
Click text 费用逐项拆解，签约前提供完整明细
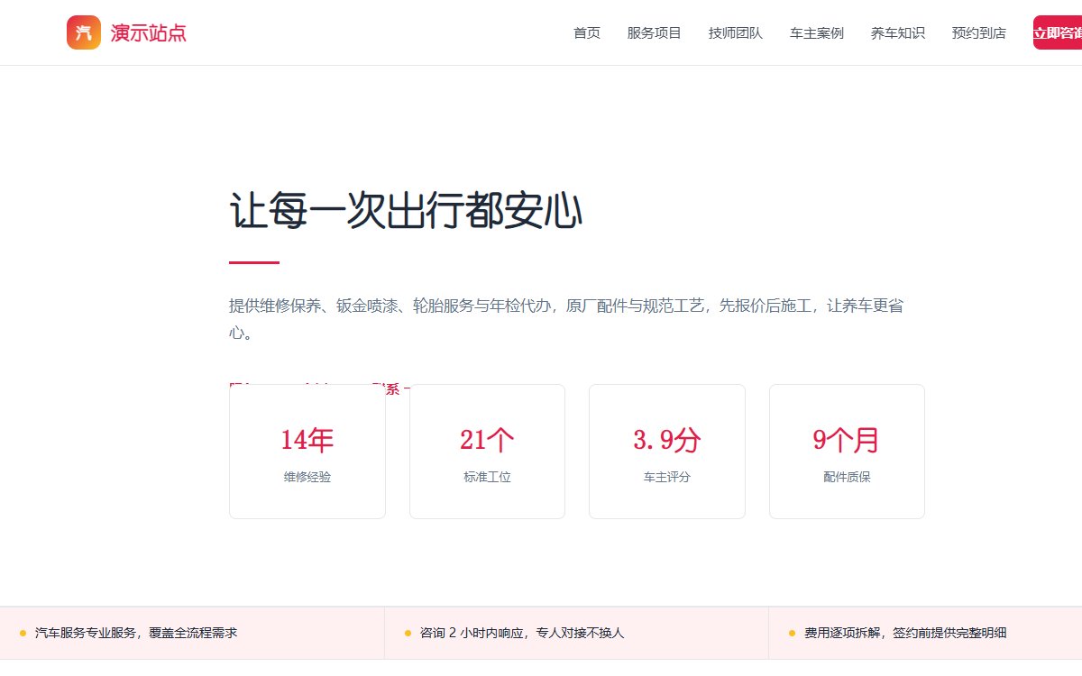click(905, 633)
